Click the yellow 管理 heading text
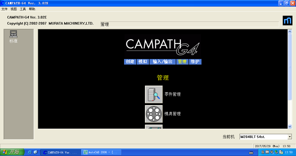This screenshot has height=156, width=296. click(x=163, y=78)
